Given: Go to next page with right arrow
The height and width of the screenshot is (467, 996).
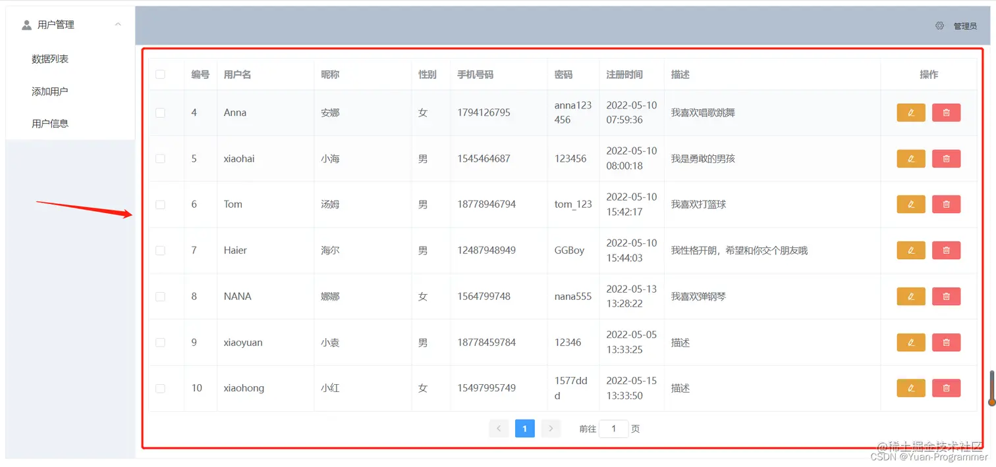Looking at the screenshot, I should (x=551, y=428).
